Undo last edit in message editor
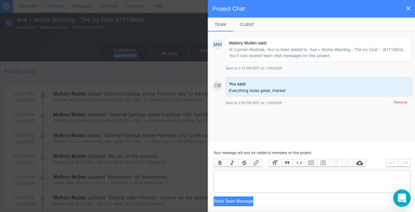Viewport: 415px width, 212px height. [392, 163]
